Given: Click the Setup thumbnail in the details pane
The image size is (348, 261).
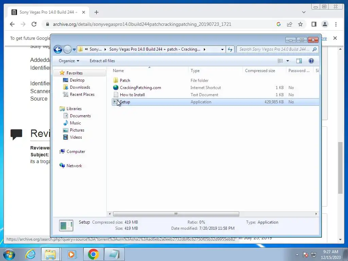Looking at the screenshot, I should 66,225.
